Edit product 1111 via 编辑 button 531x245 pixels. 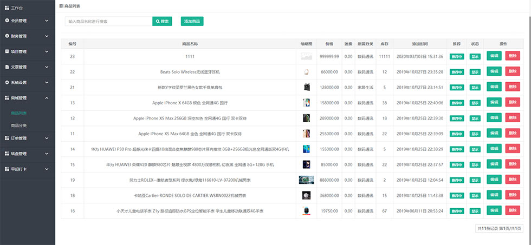coord(494,56)
